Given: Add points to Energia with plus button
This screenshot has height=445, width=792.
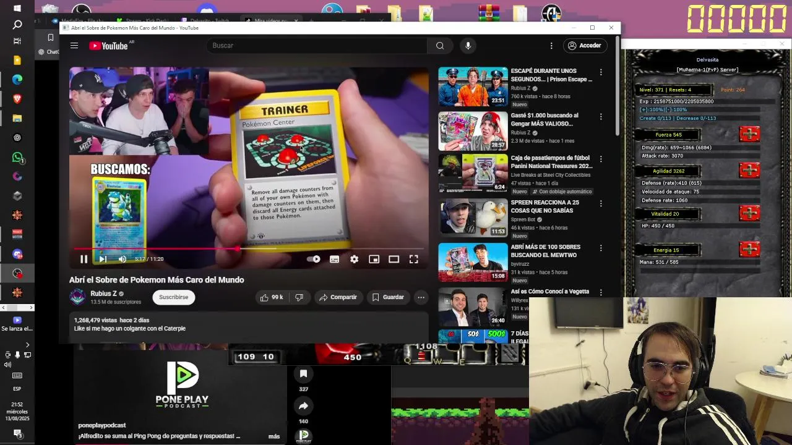Looking at the screenshot, I should tap(749, 250).
